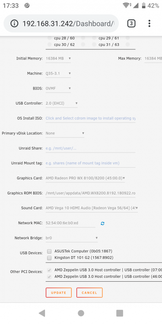The height and width of the screenshot is (324, 162).
Task: Toggle first AMD Zeppelin USB 3.0 controller
Action: pyautogui.click(x=49, y=270)
